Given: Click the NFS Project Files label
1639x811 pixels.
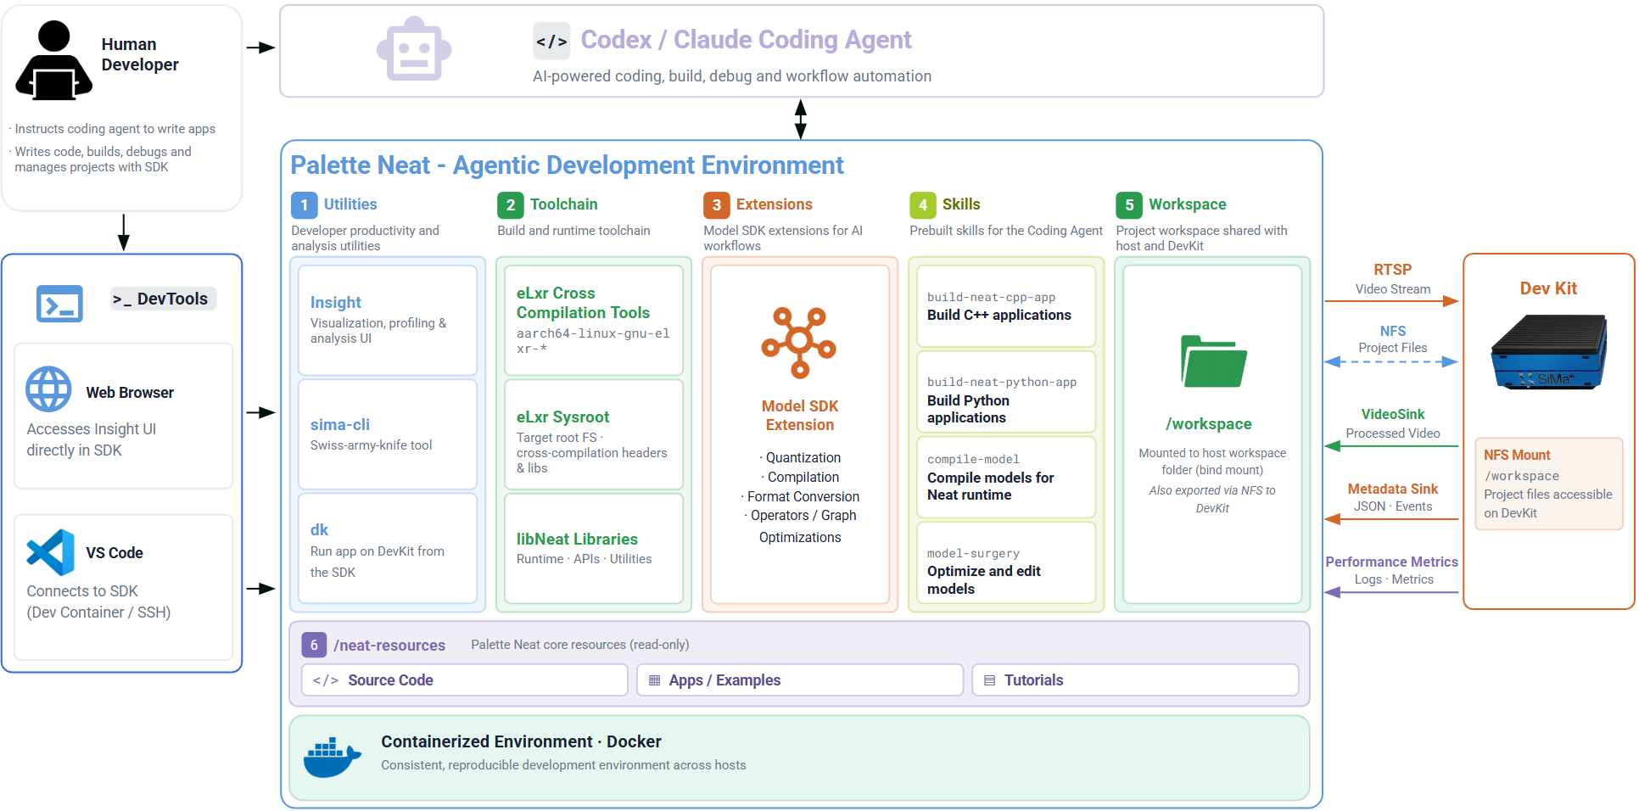Looking at the screenshot, I should tap(1393, 339).
